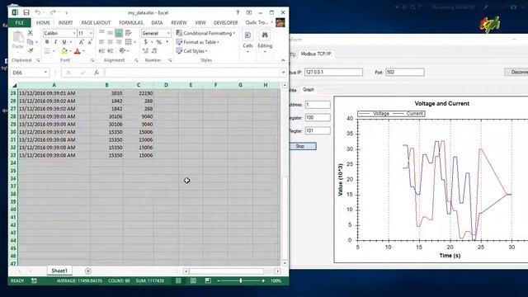
Task: Click the Paste clipboard icon
Action: tap(18, 36)
